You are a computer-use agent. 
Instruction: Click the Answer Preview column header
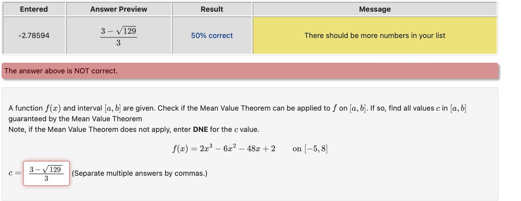pos(118,9)
